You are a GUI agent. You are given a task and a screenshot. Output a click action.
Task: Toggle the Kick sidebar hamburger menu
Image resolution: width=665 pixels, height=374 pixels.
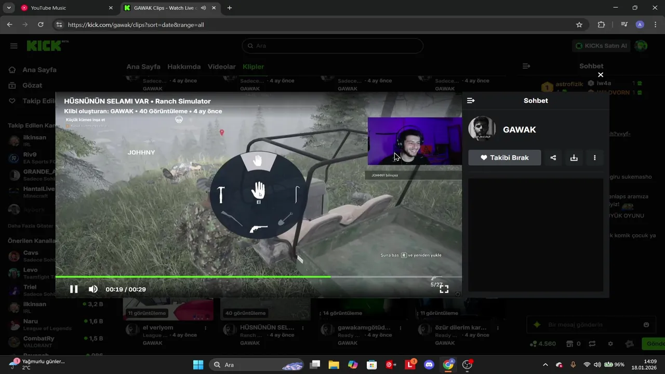point(14,46)
